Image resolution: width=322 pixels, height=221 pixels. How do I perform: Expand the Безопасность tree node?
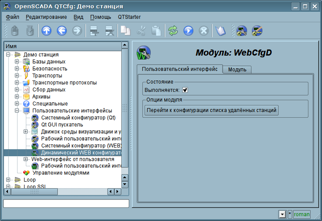[x=17, y=69]
